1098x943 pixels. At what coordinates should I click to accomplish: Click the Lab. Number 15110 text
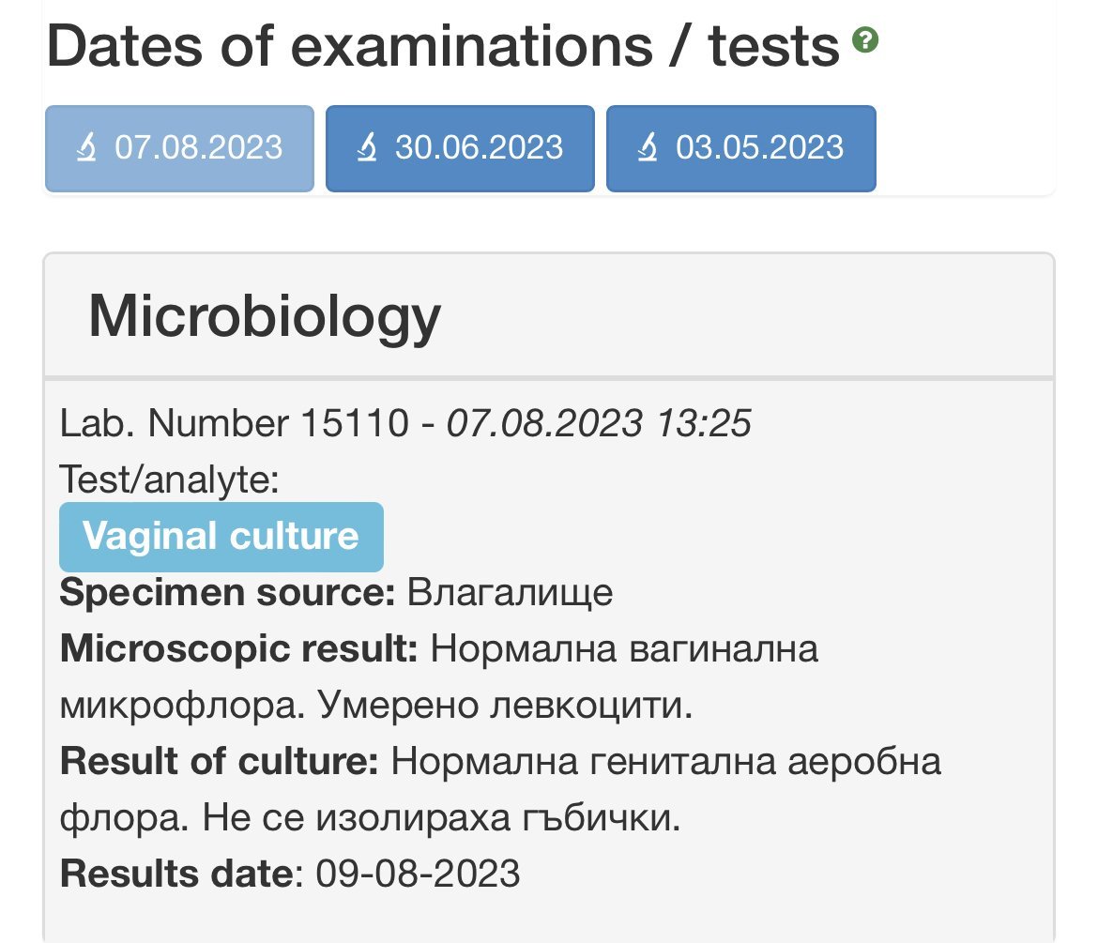[235, 424]
